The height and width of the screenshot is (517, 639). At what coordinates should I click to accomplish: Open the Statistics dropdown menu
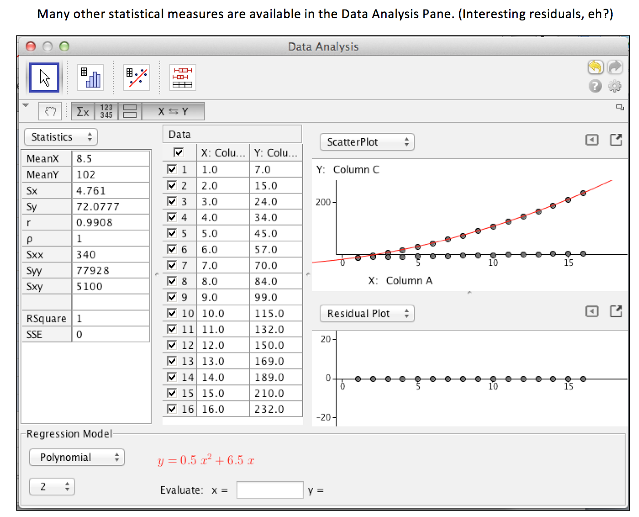tap(61, 137)
